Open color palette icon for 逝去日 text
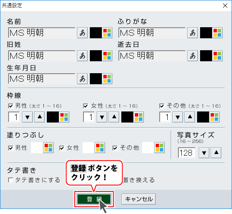Screen dimensions: 232x214 click(x=217, y=56)
